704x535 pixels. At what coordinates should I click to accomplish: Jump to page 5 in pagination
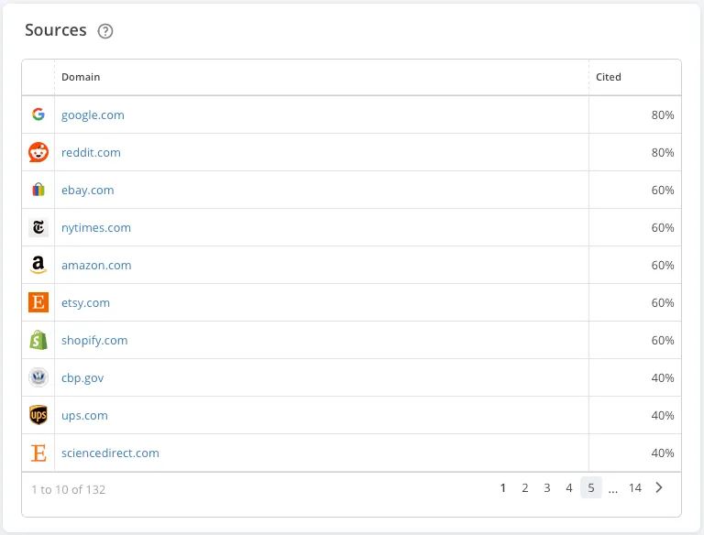[x=591, y=488]
